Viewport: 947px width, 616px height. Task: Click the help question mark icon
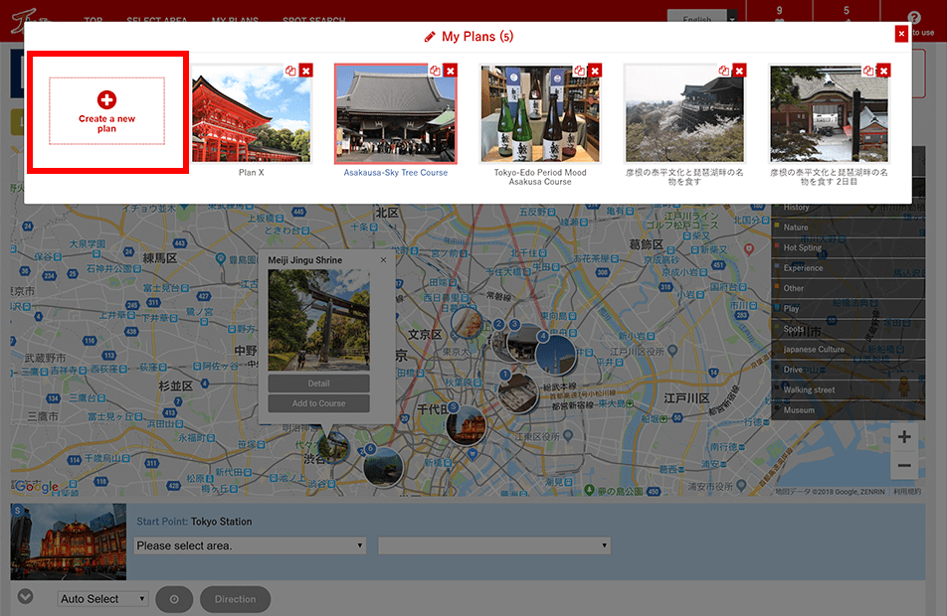pyautogui.click(x=914, y=18)
